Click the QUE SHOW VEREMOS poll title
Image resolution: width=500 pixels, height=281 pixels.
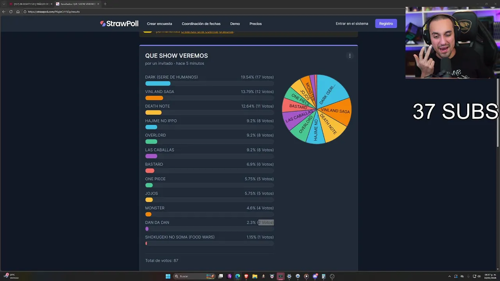click(177, 56)
